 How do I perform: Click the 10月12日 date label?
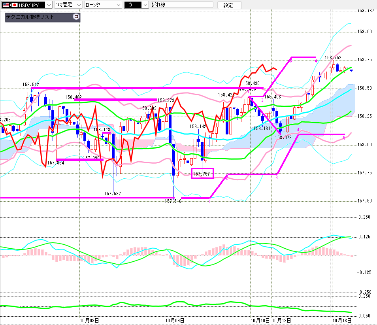281,320
